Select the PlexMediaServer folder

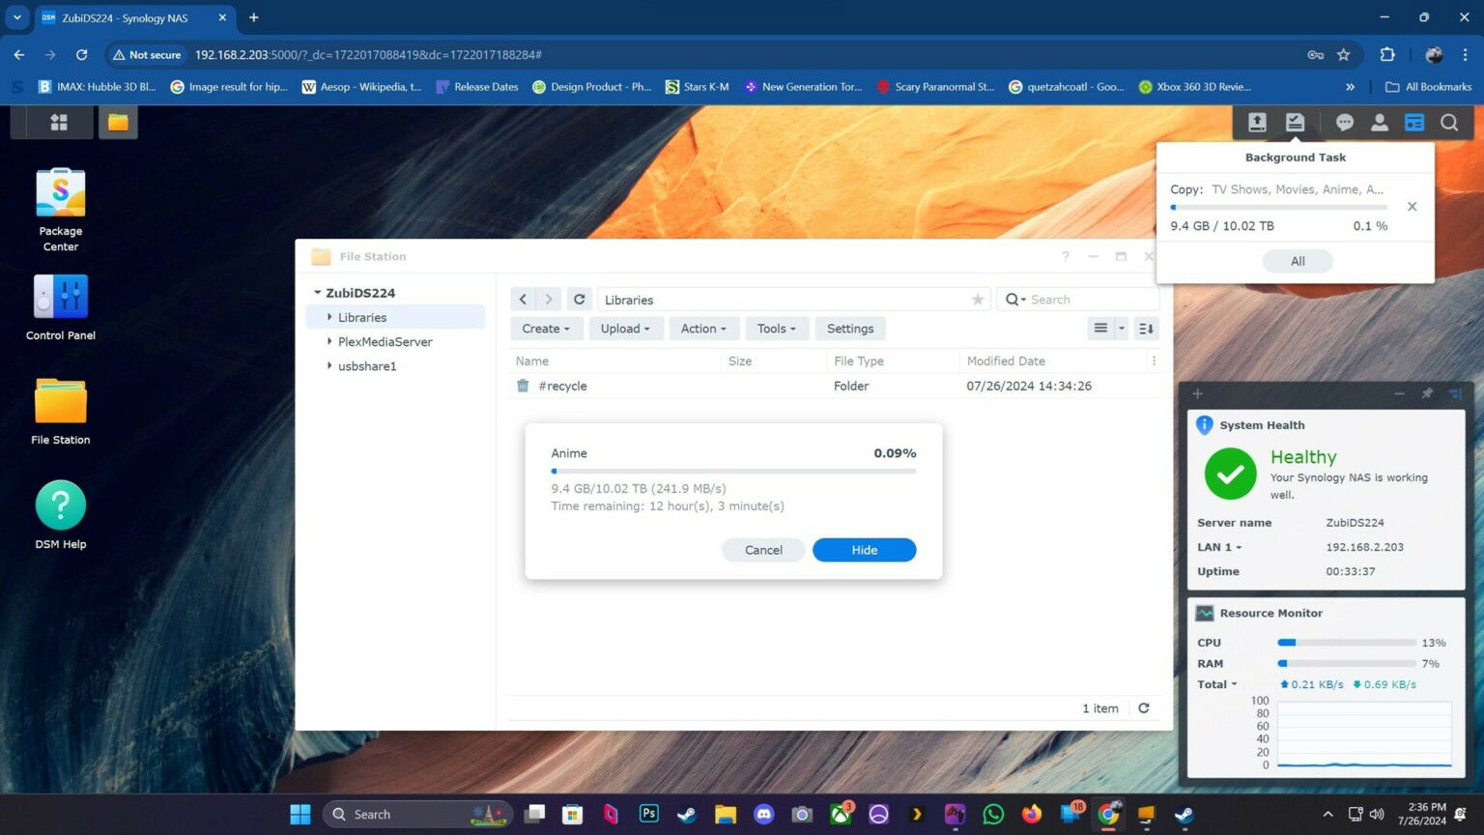pos(385,341)
